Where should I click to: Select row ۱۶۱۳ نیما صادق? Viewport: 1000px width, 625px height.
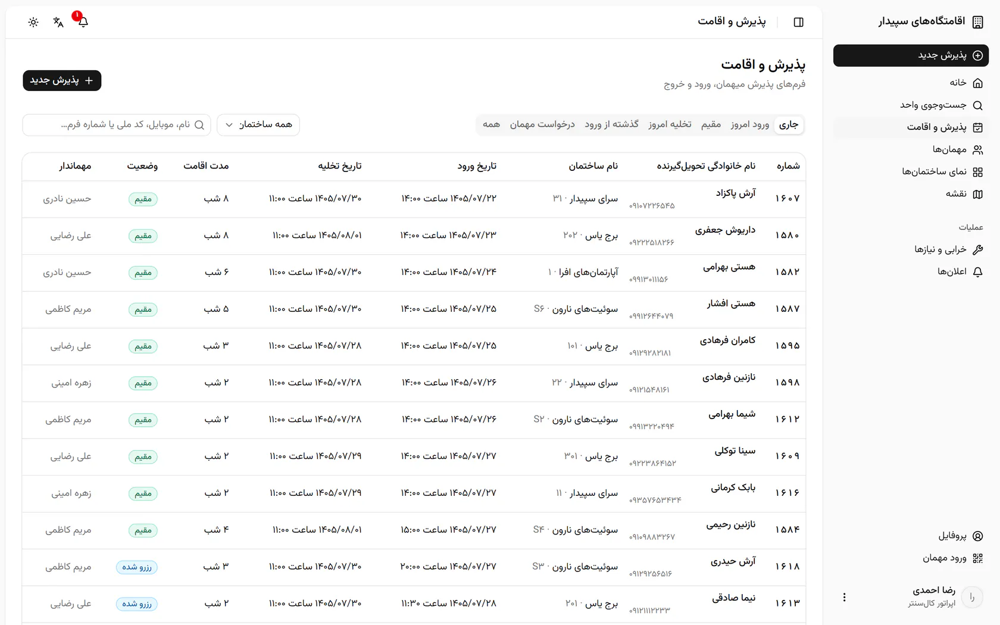coord(414,604)
